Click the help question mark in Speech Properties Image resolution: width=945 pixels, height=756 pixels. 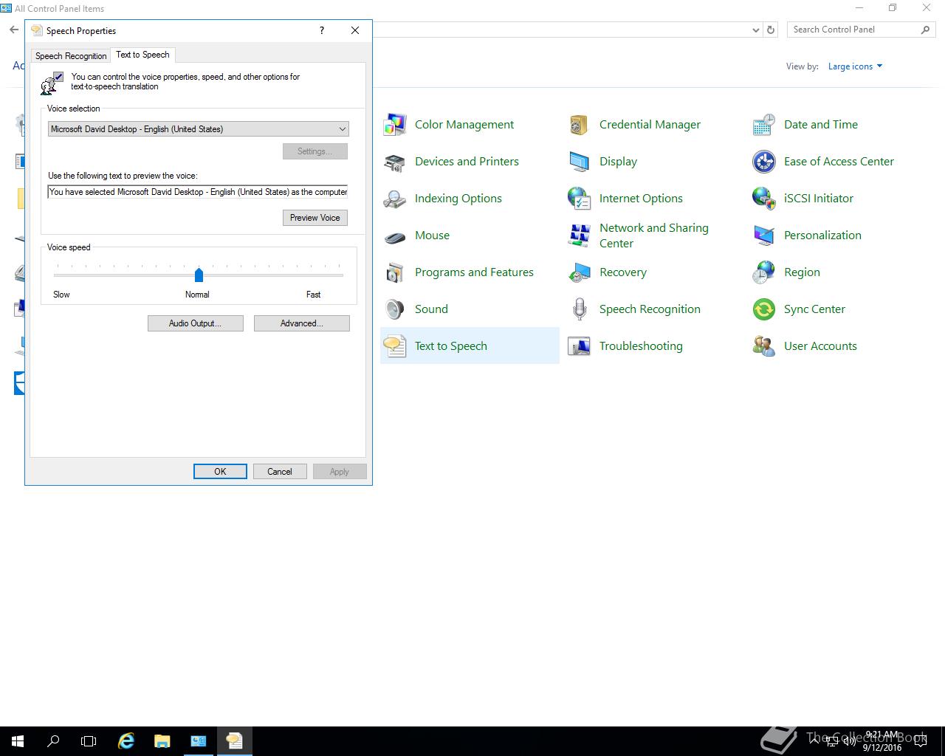point(322,30)
